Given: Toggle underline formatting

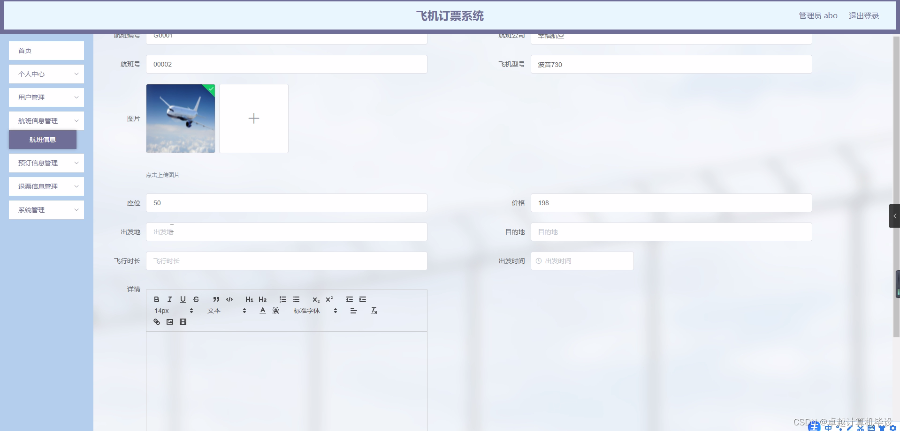Looking at the screenshot, I should 183,299.
